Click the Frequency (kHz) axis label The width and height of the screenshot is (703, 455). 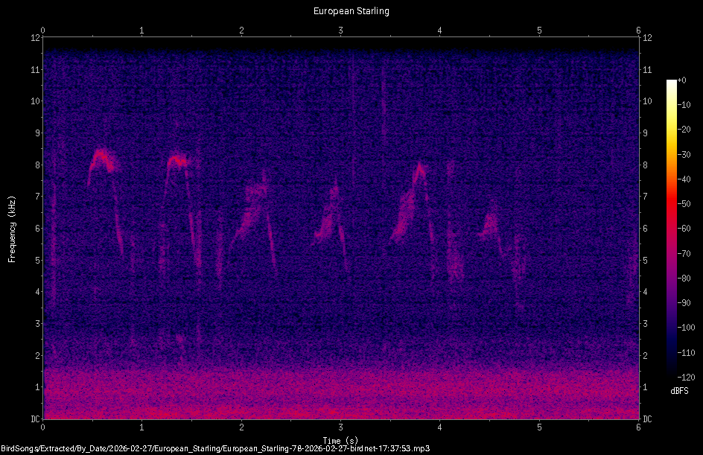[11, 227]
